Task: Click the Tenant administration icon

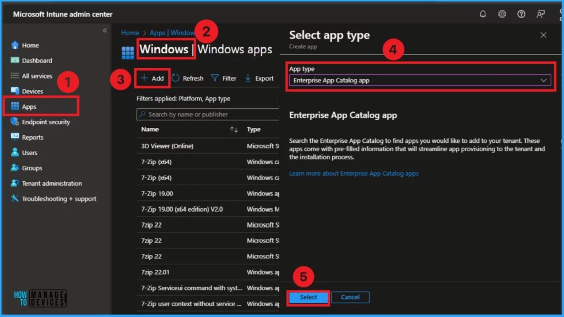Action: pyautogui.click(x=15, y=183)
